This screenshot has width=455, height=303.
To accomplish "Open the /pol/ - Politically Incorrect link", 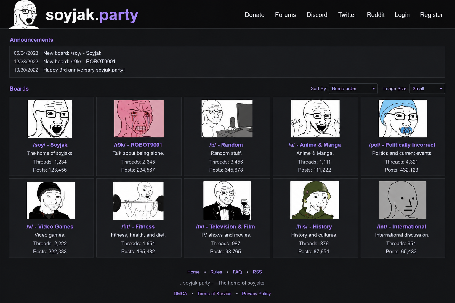I will click(x=402, y=145).
